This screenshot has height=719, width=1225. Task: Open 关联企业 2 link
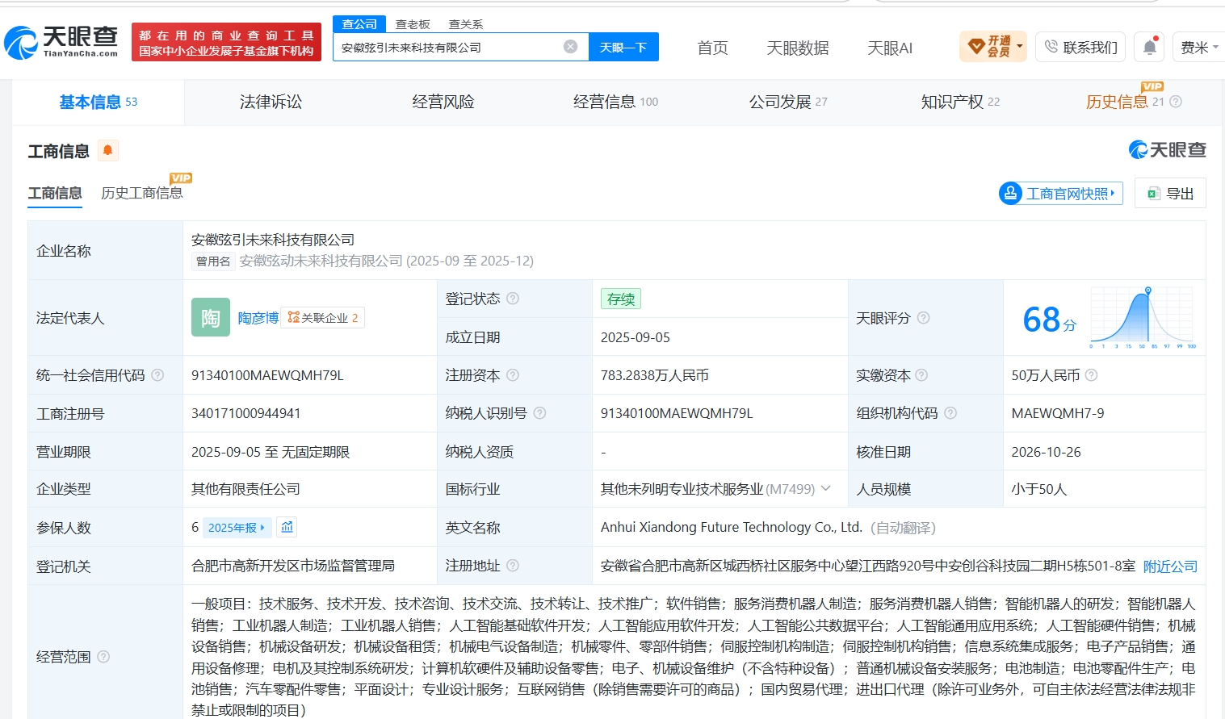click(x=323, y=318)
